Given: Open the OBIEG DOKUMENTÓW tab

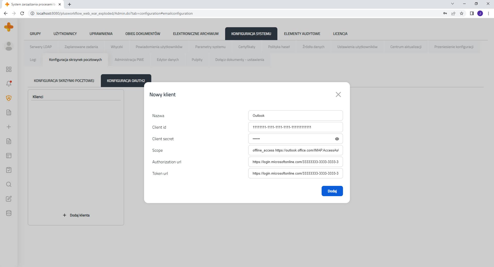Looking at the screenshot, I should [x=143, y=34].
